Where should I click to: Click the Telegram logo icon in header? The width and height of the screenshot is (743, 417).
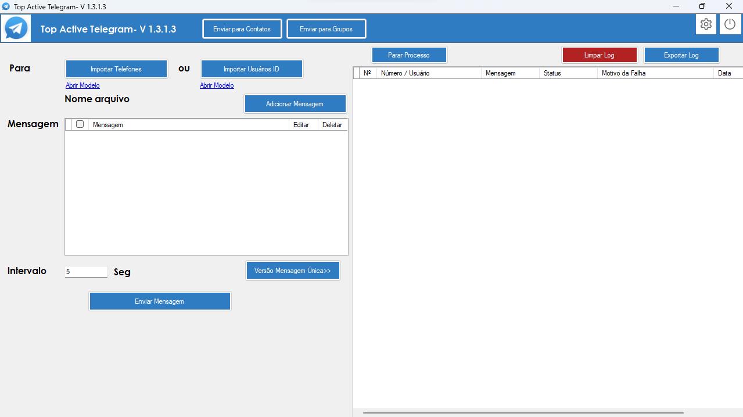pos(16,28)
